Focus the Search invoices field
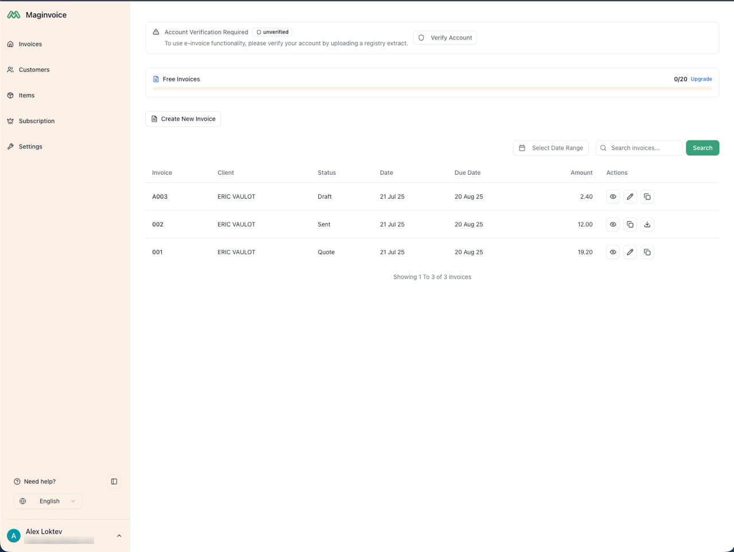Image resolution: width=734 pixels, height=552 pixels. coord(639,148)
